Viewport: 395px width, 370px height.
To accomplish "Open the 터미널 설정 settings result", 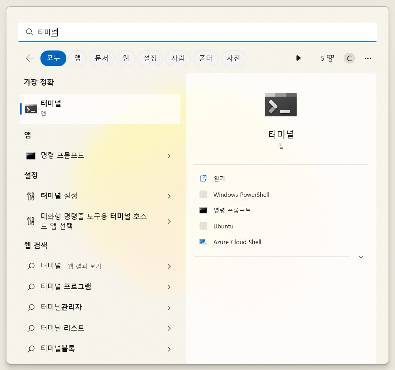I will [100, 196].
